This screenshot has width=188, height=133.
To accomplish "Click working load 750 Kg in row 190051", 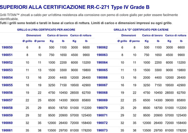I will click(x=51, y=55).
